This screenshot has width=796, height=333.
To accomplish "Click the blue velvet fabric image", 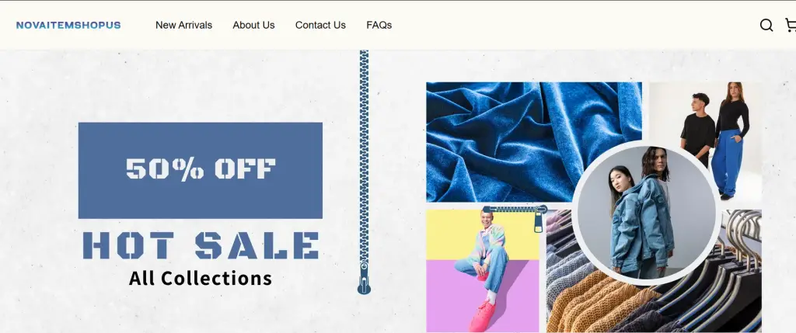I will pyautogui.click(x=533, y=142).
